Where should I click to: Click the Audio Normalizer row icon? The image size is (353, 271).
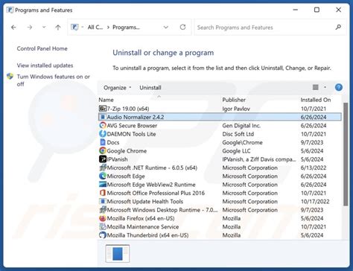(103, 117)
